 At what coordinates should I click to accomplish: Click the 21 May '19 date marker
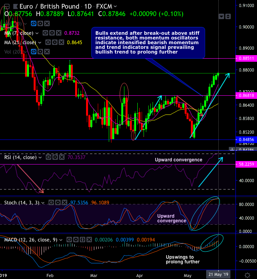click(x=218, y=274)
